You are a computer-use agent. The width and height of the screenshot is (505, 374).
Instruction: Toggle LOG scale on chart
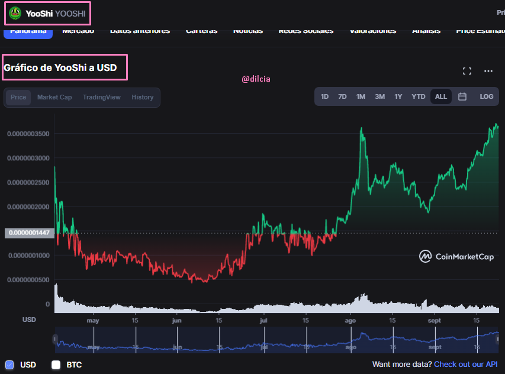[x=486, y=96]
